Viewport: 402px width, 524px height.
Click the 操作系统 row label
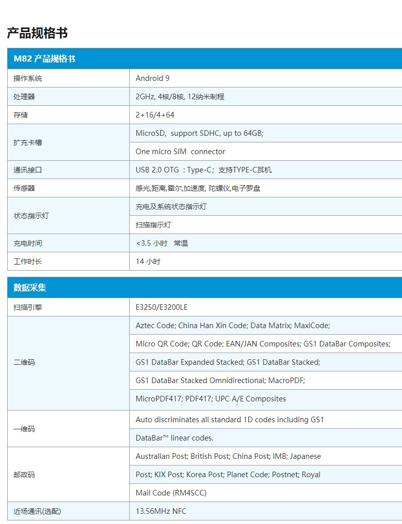[28, 78]
